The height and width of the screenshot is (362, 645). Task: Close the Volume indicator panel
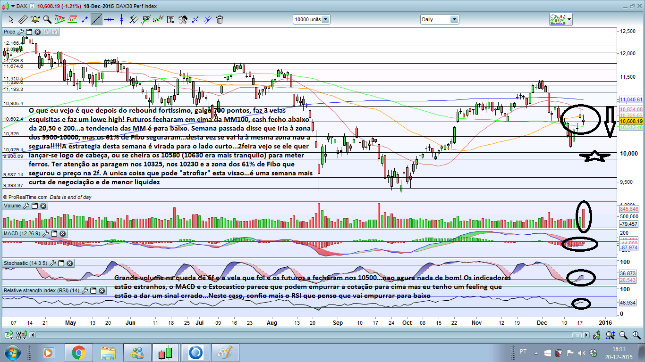(x=43, y=206)
